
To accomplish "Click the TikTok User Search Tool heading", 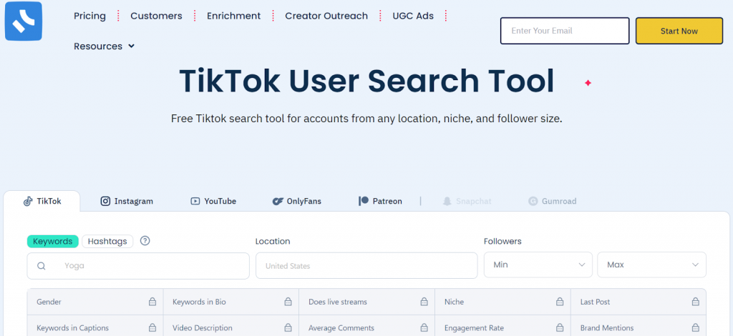I will click(366, 81).
